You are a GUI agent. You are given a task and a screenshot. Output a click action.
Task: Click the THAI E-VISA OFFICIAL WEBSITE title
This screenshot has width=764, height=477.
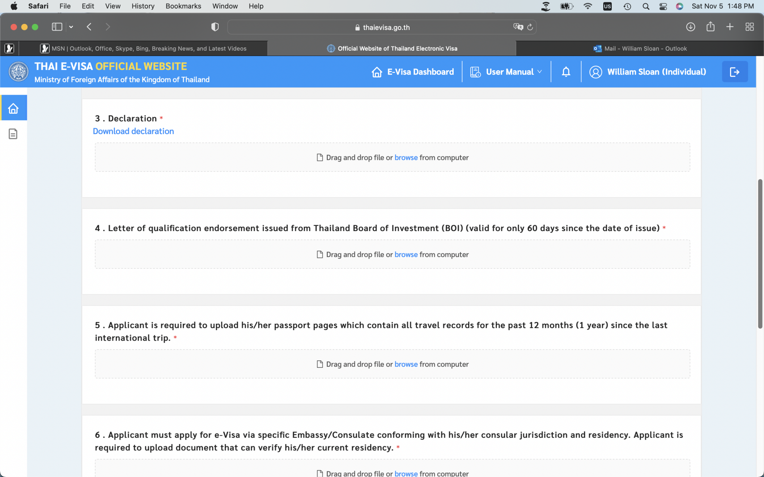pyautogui.click(x=111, y=66)
